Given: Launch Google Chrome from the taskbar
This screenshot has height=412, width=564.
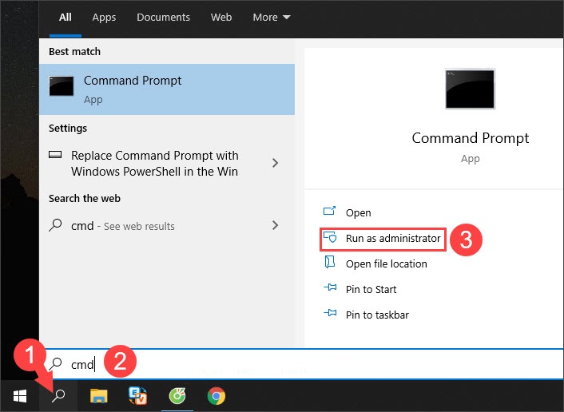Looking at the screenshot, I should pos(216,396).
